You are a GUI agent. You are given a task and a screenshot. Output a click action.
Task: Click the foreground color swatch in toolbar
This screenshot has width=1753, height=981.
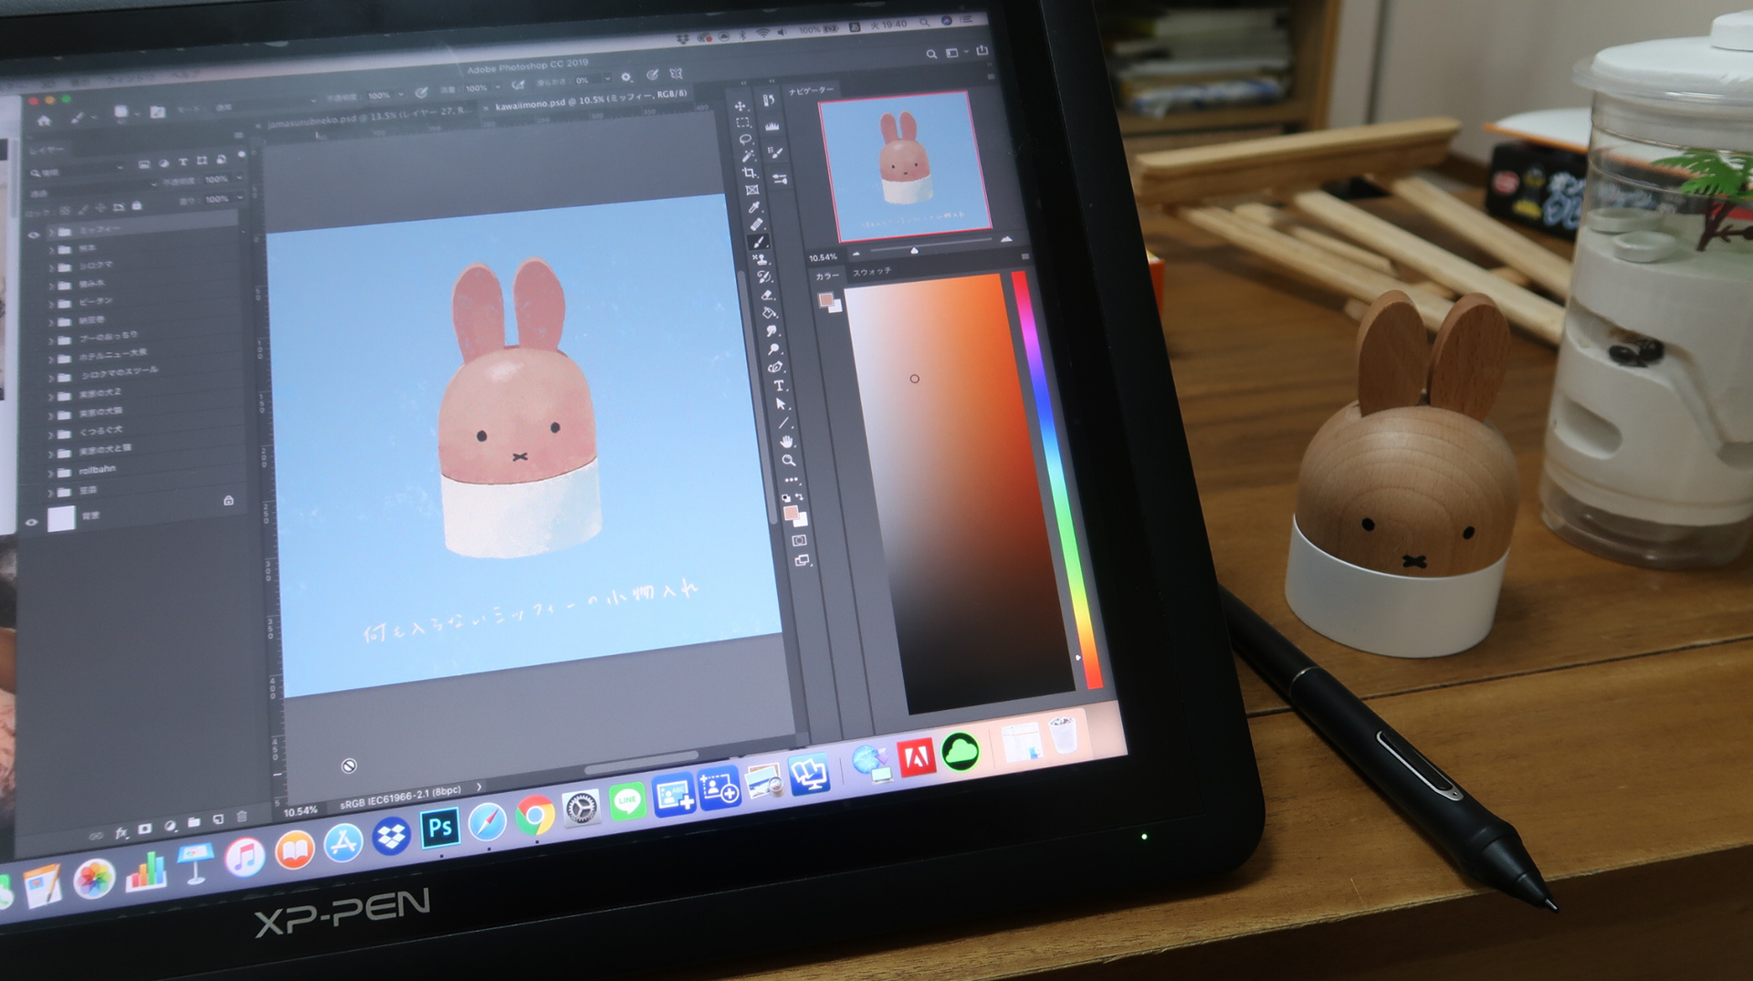(791, 513)
